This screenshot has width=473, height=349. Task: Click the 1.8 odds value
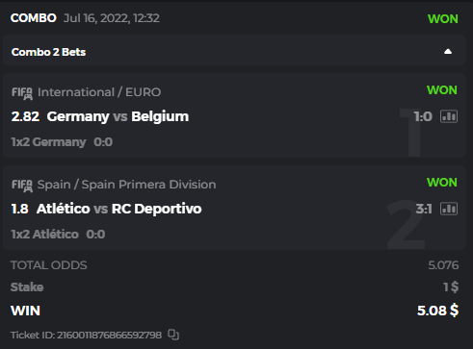(x=19, y=209)
